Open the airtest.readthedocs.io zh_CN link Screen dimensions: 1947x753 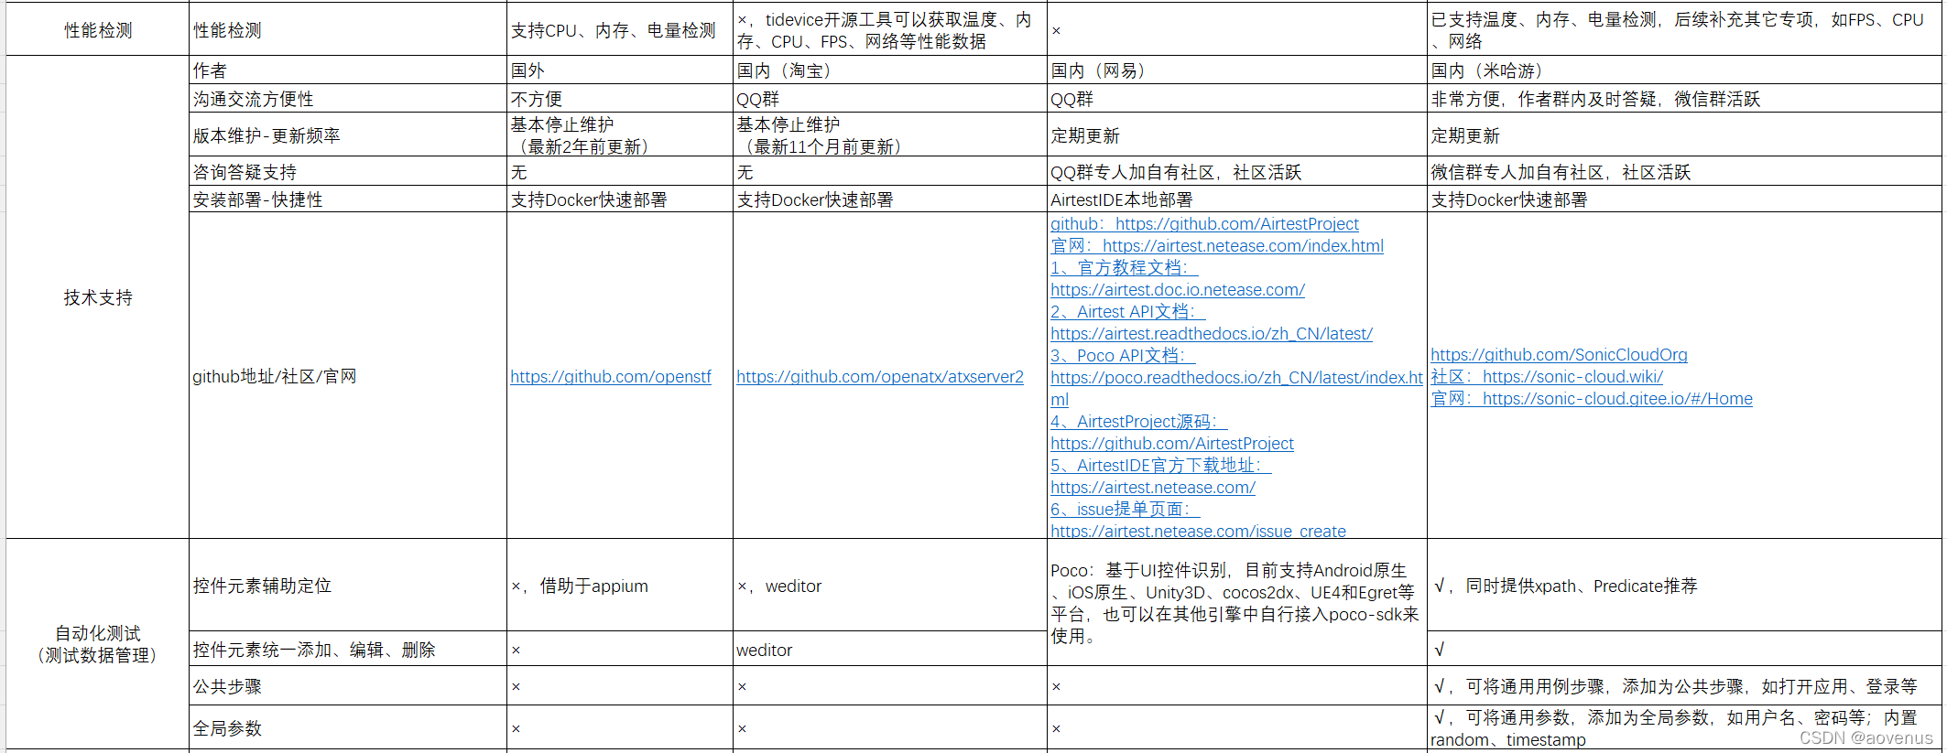1212,334
